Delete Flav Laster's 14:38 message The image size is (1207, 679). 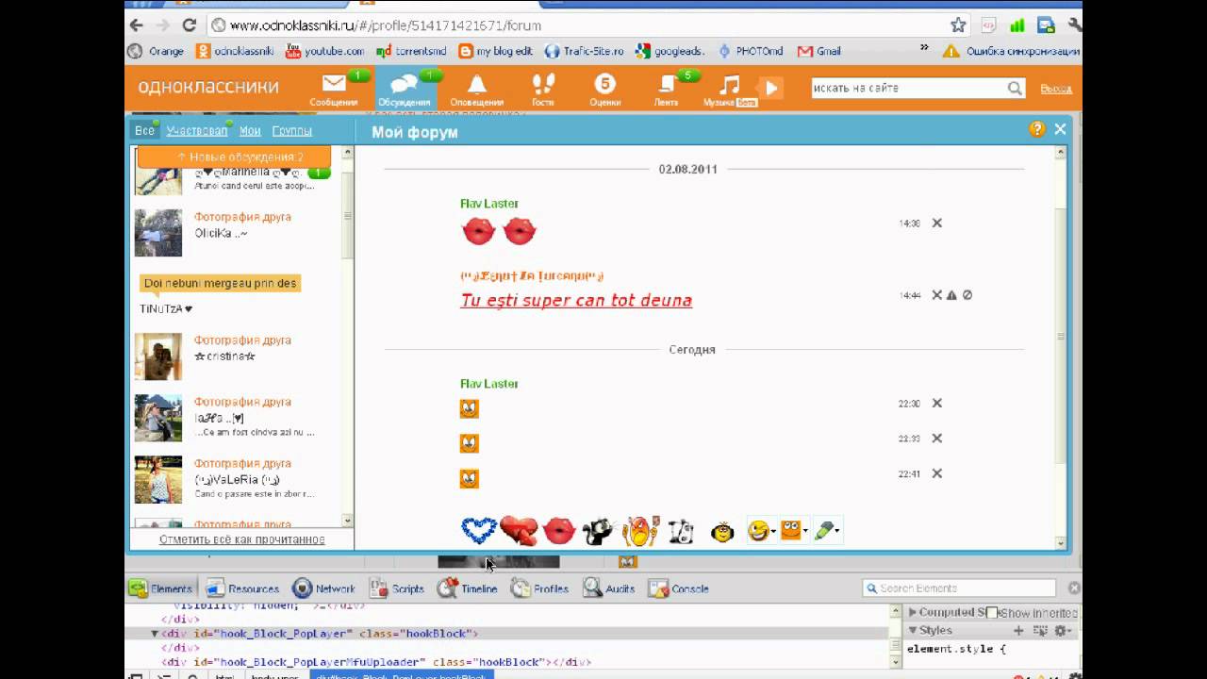pos(937,224)
